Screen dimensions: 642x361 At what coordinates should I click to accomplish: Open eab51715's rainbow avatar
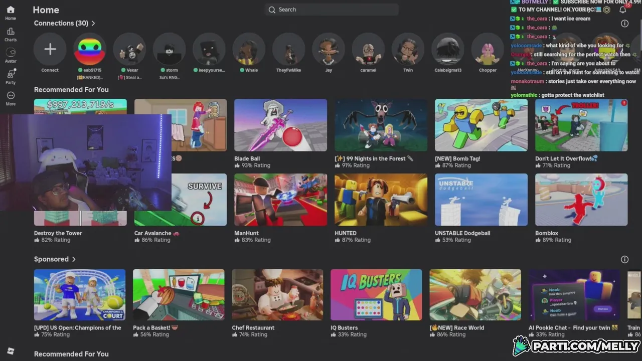coord(90,49)
